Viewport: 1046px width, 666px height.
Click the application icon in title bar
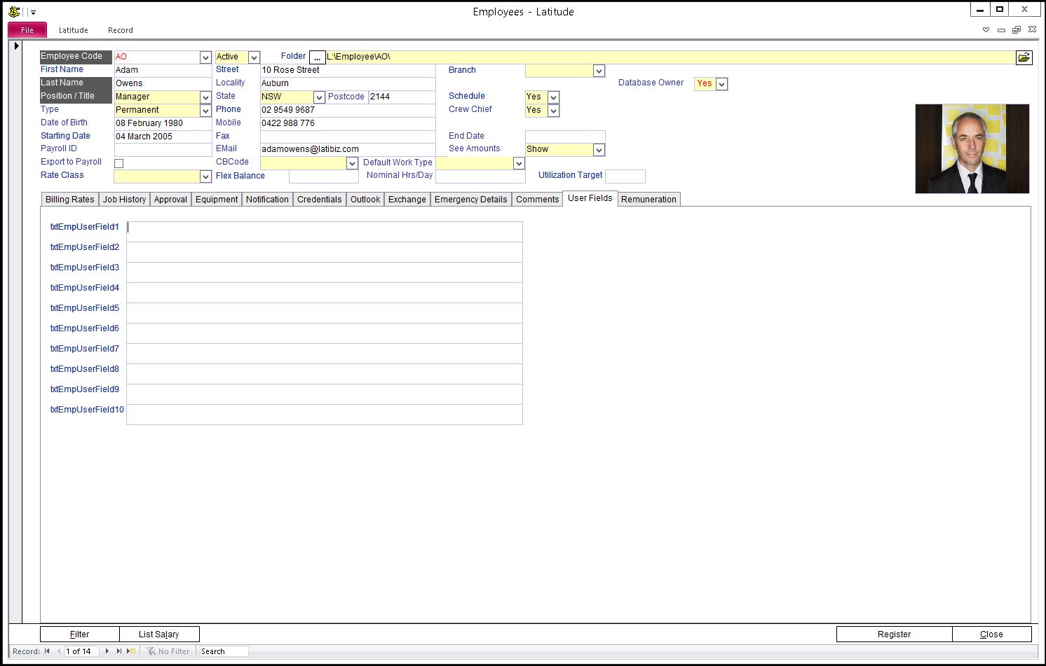click(14, 11)
